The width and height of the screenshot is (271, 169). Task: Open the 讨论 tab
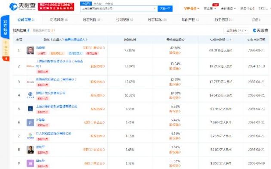pos(256,20)
